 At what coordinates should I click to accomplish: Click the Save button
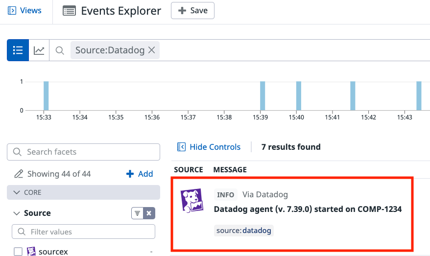[x=192, y=10]
